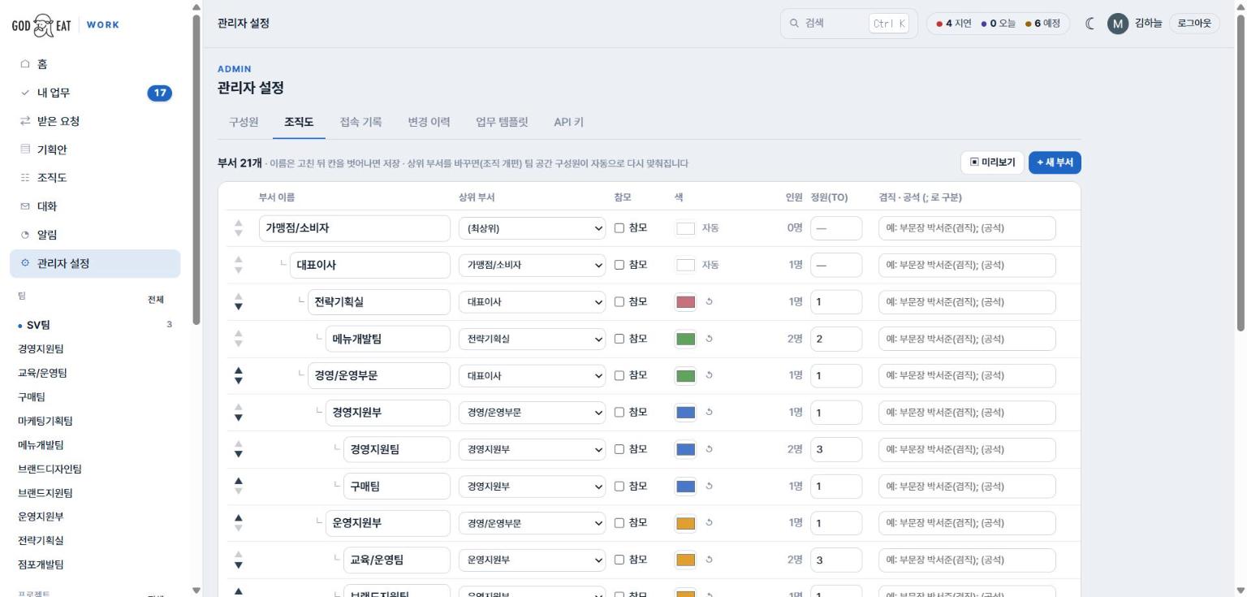The image size is (1247, 597).
Task: Switch to the 접속 기록 tab
Action: tap(360, 123)
